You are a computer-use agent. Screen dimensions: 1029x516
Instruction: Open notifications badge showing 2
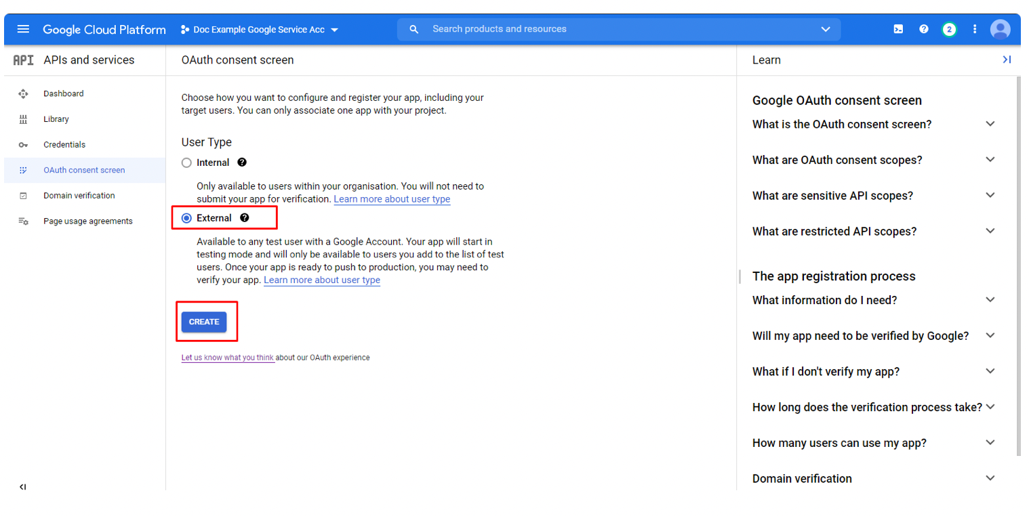pyautogui.click(x=949, y=29)
